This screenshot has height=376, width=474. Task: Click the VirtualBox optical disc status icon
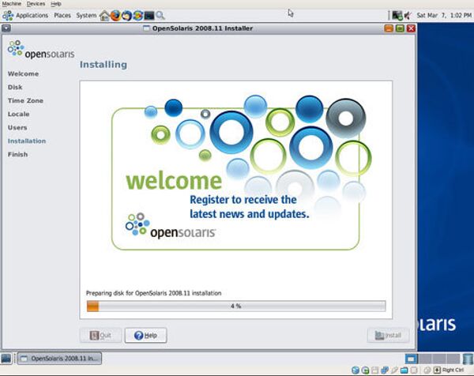pos(365,370)
